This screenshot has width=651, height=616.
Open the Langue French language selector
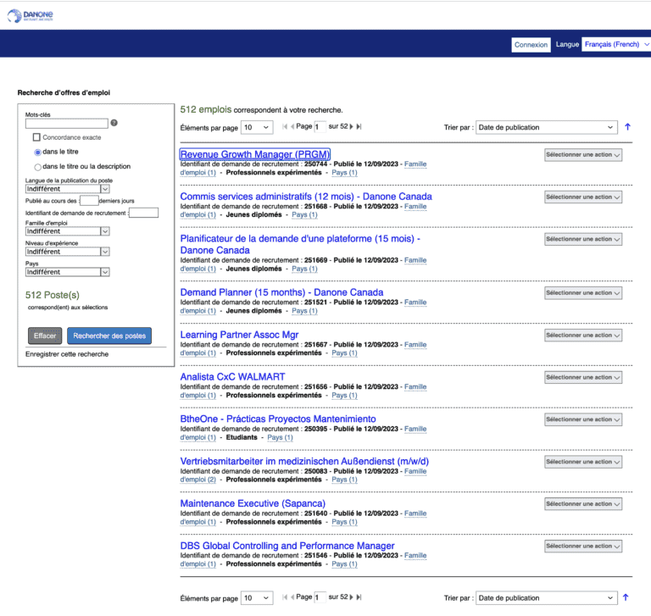[615, 44]
